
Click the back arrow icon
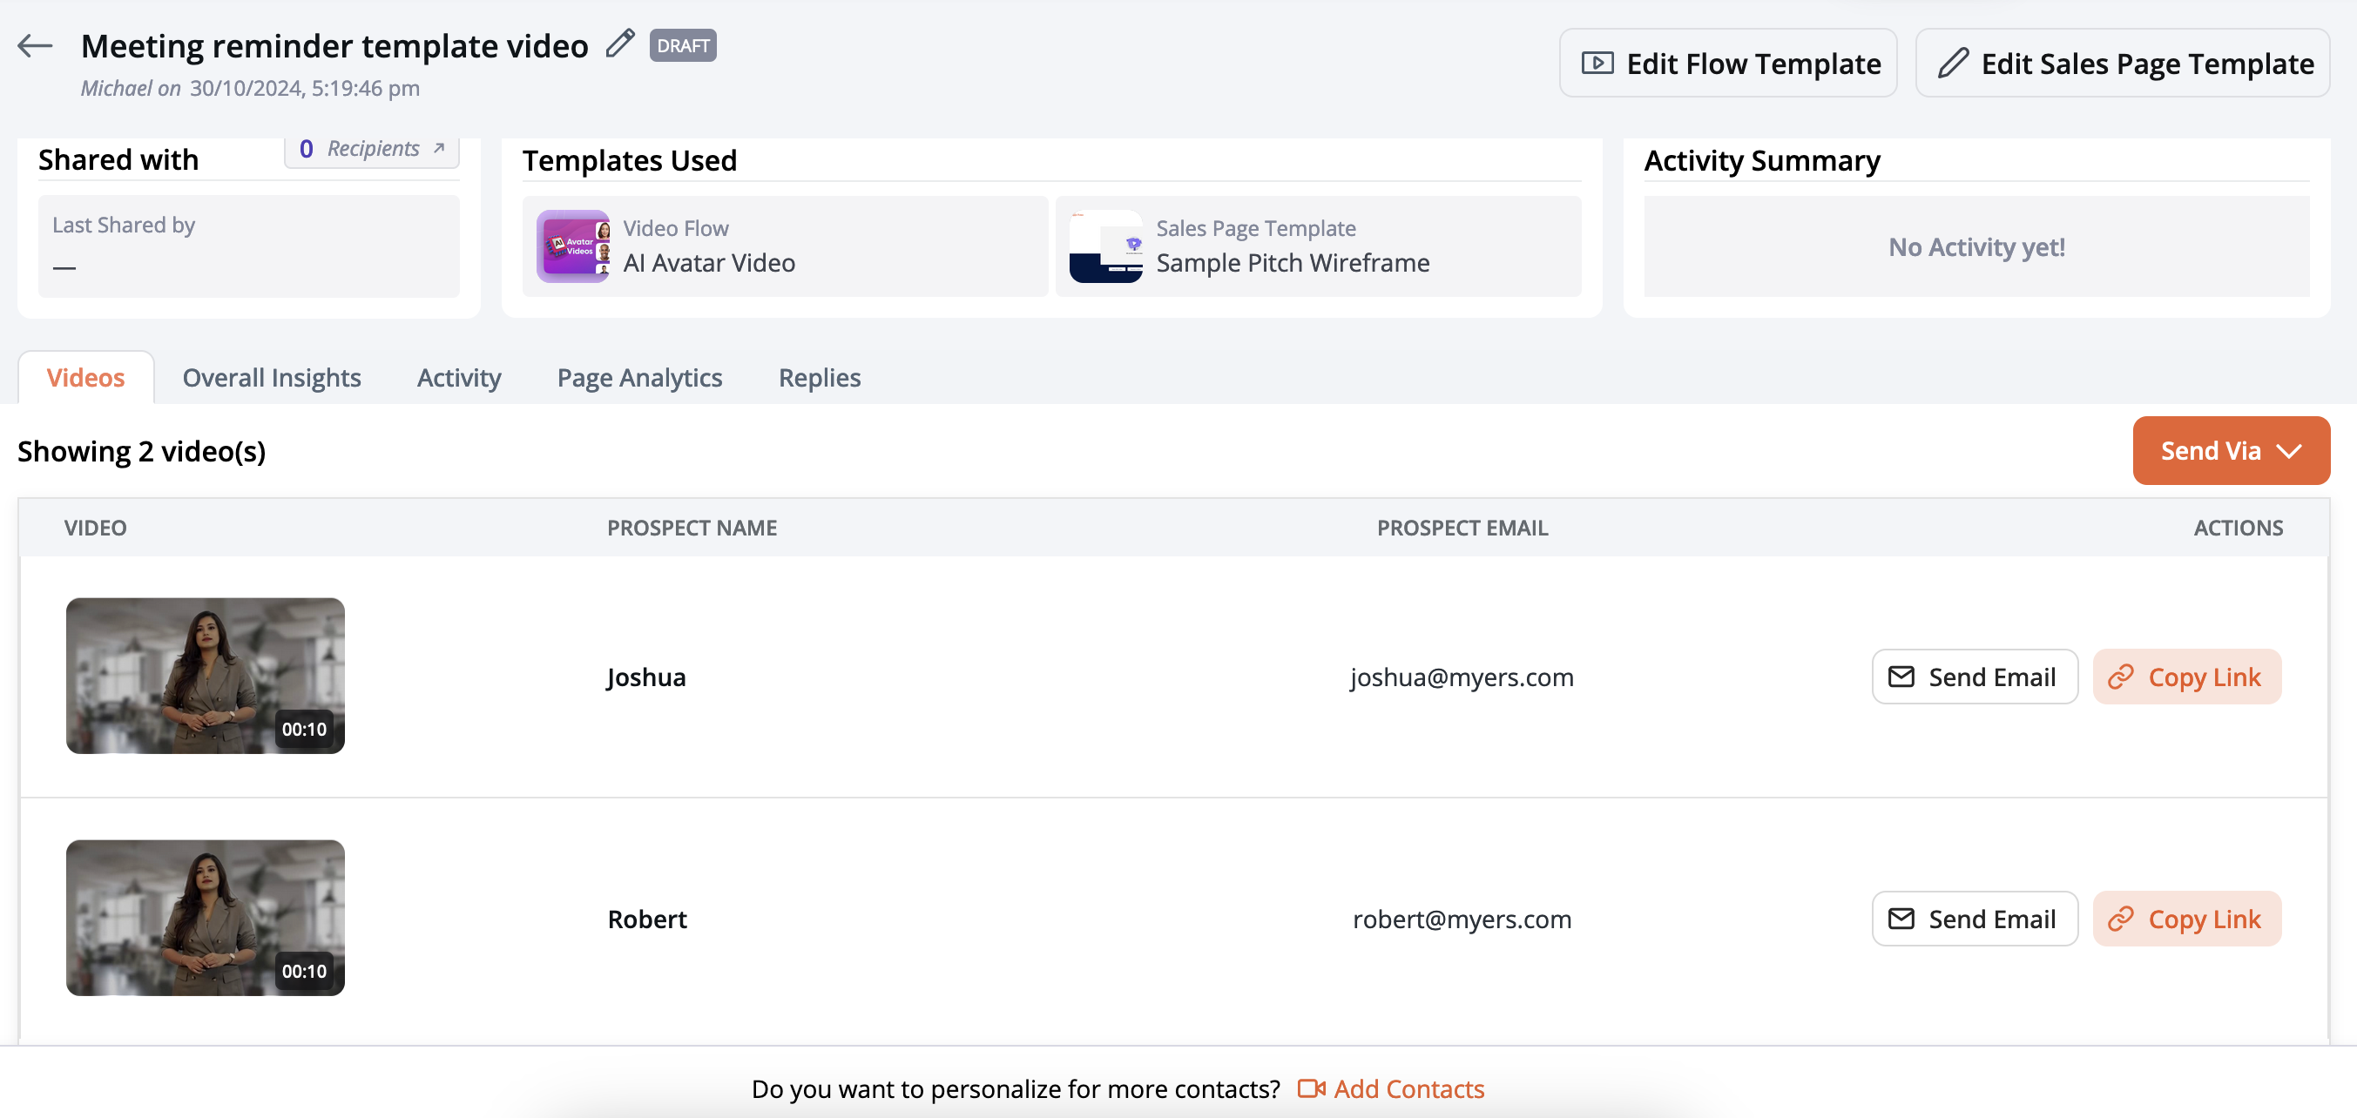click(35, 46)
